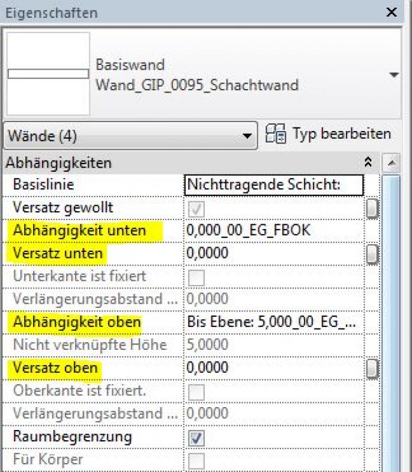This screenshot has height=472, width=412.
Task: Click the Typ bearbeiten button label
Action: coord(341,134)
